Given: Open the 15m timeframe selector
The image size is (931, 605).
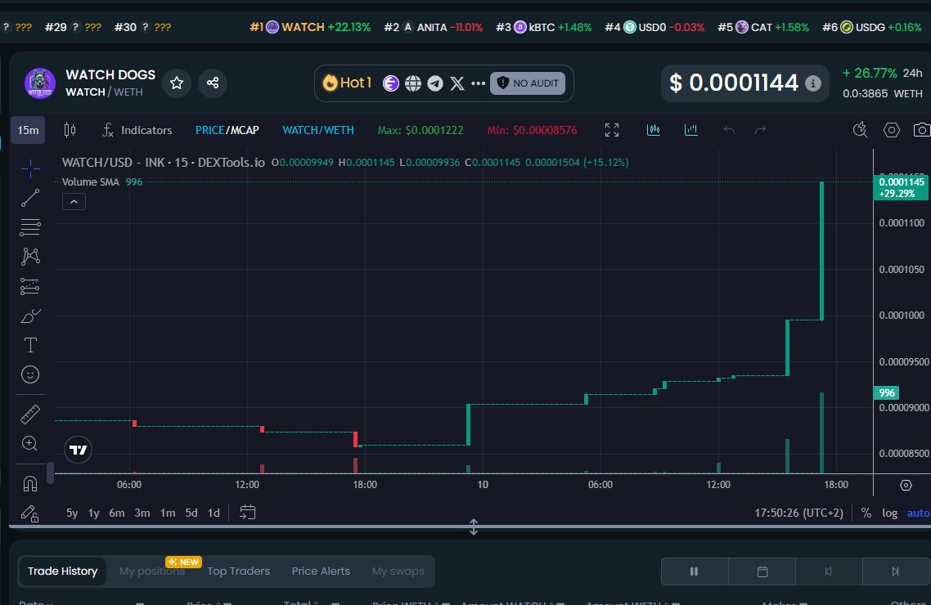Looking at the screenshot, I should pos(28,130).
